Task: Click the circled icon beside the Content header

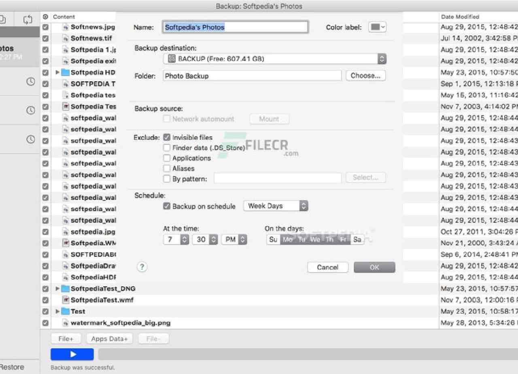Action: 45,17
